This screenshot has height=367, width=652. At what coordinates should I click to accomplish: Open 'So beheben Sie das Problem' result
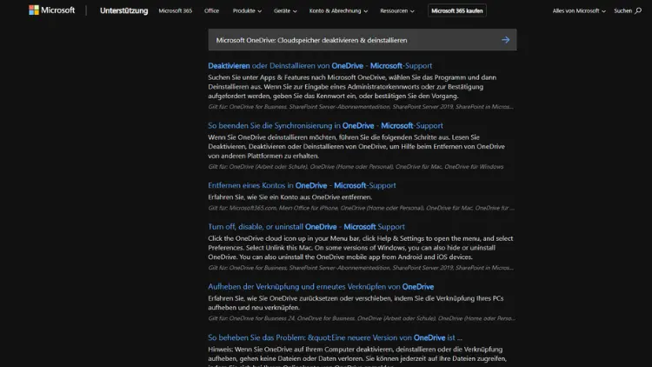coord(335,338)
